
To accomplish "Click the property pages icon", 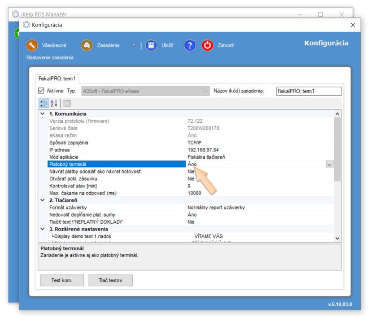I will [x=67, y=103].
